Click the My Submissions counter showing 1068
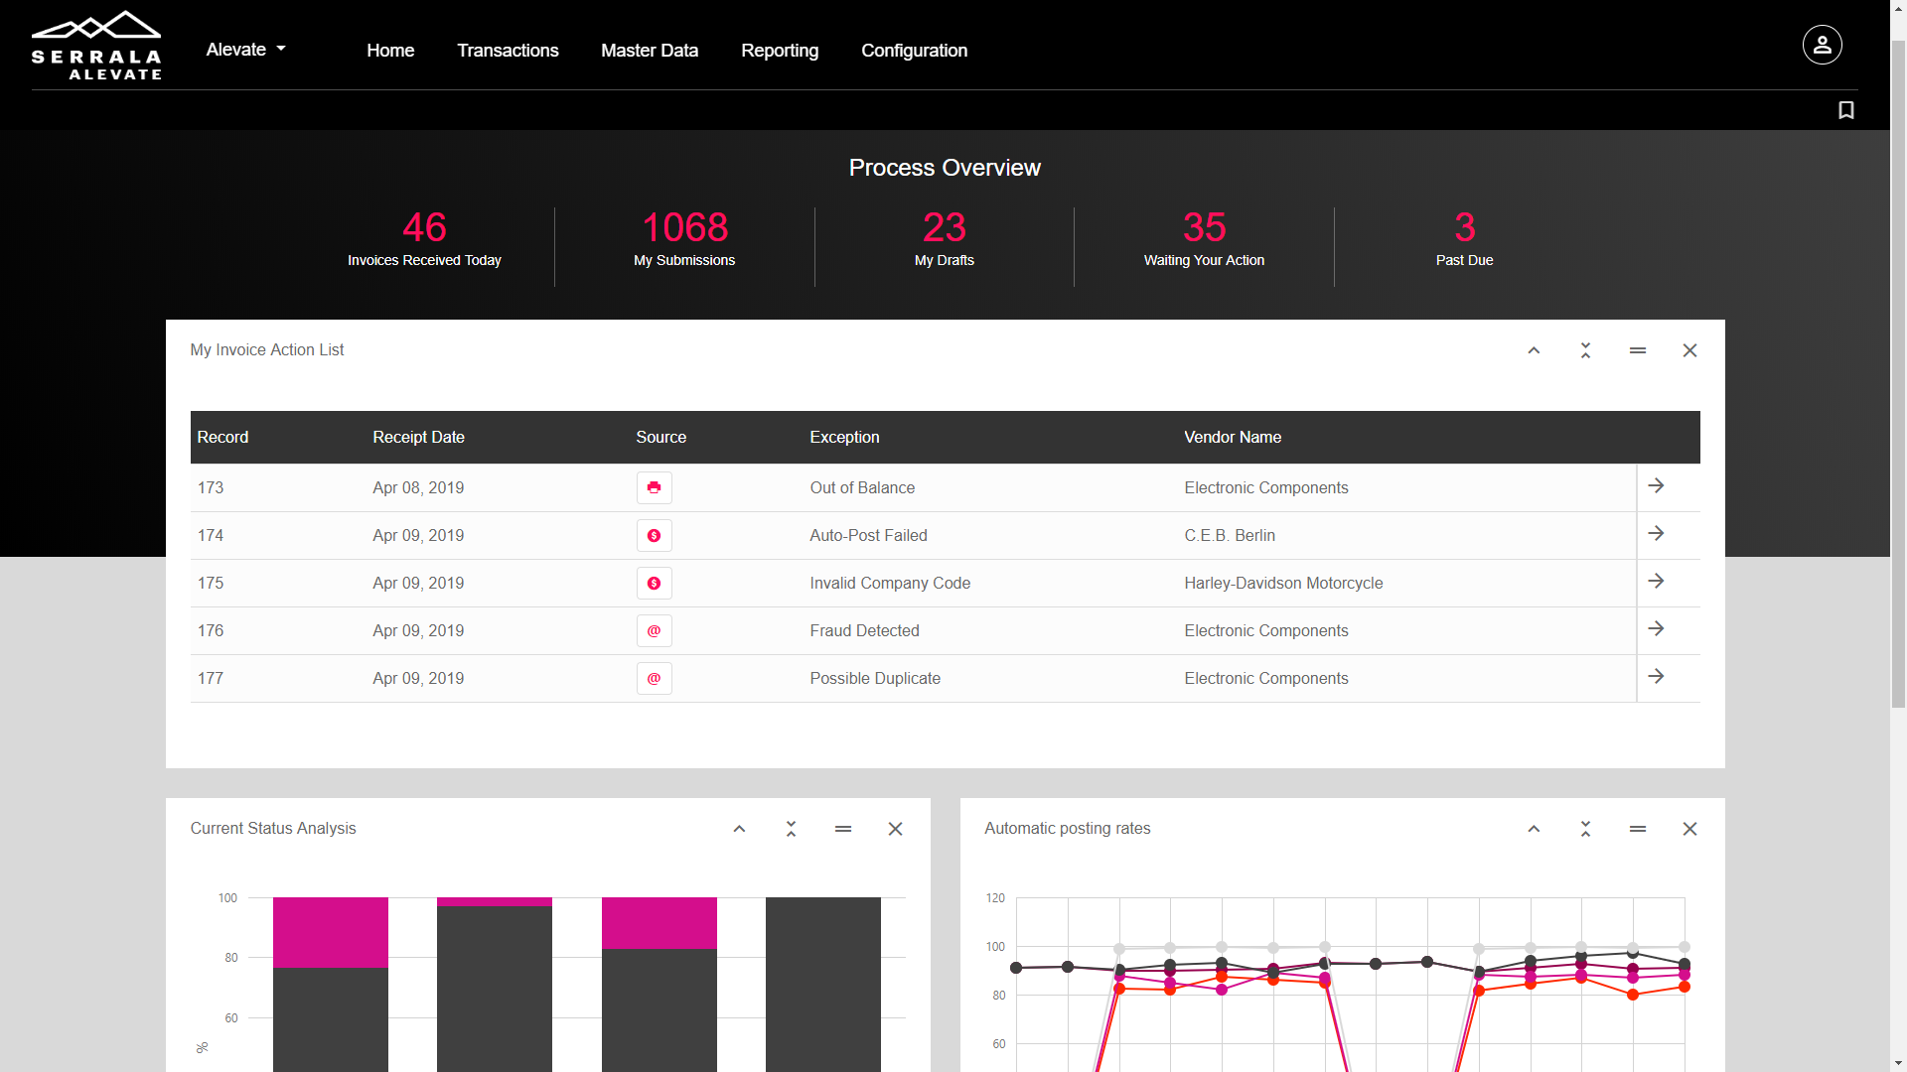The width and height of the screenshot is (1907, 1072). 684,227
